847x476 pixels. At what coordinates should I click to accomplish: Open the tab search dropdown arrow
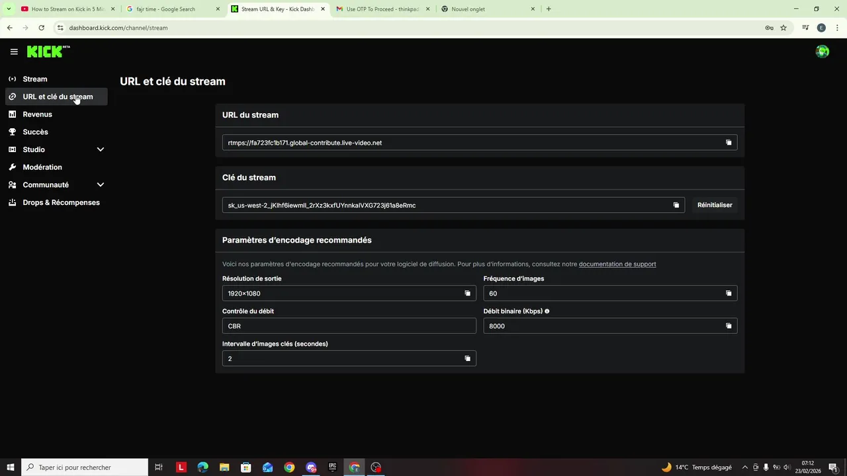pyautogui.click(x=9, y=9)
